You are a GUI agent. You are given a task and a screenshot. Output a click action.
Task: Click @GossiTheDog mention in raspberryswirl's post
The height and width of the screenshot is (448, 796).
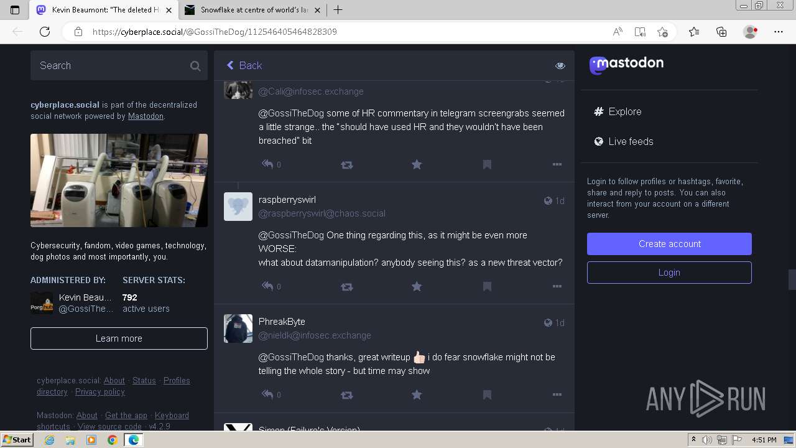tap(291, 235)
